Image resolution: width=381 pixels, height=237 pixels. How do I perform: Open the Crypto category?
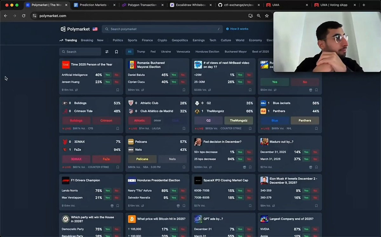pyautogui.click(x=162, y=40)
